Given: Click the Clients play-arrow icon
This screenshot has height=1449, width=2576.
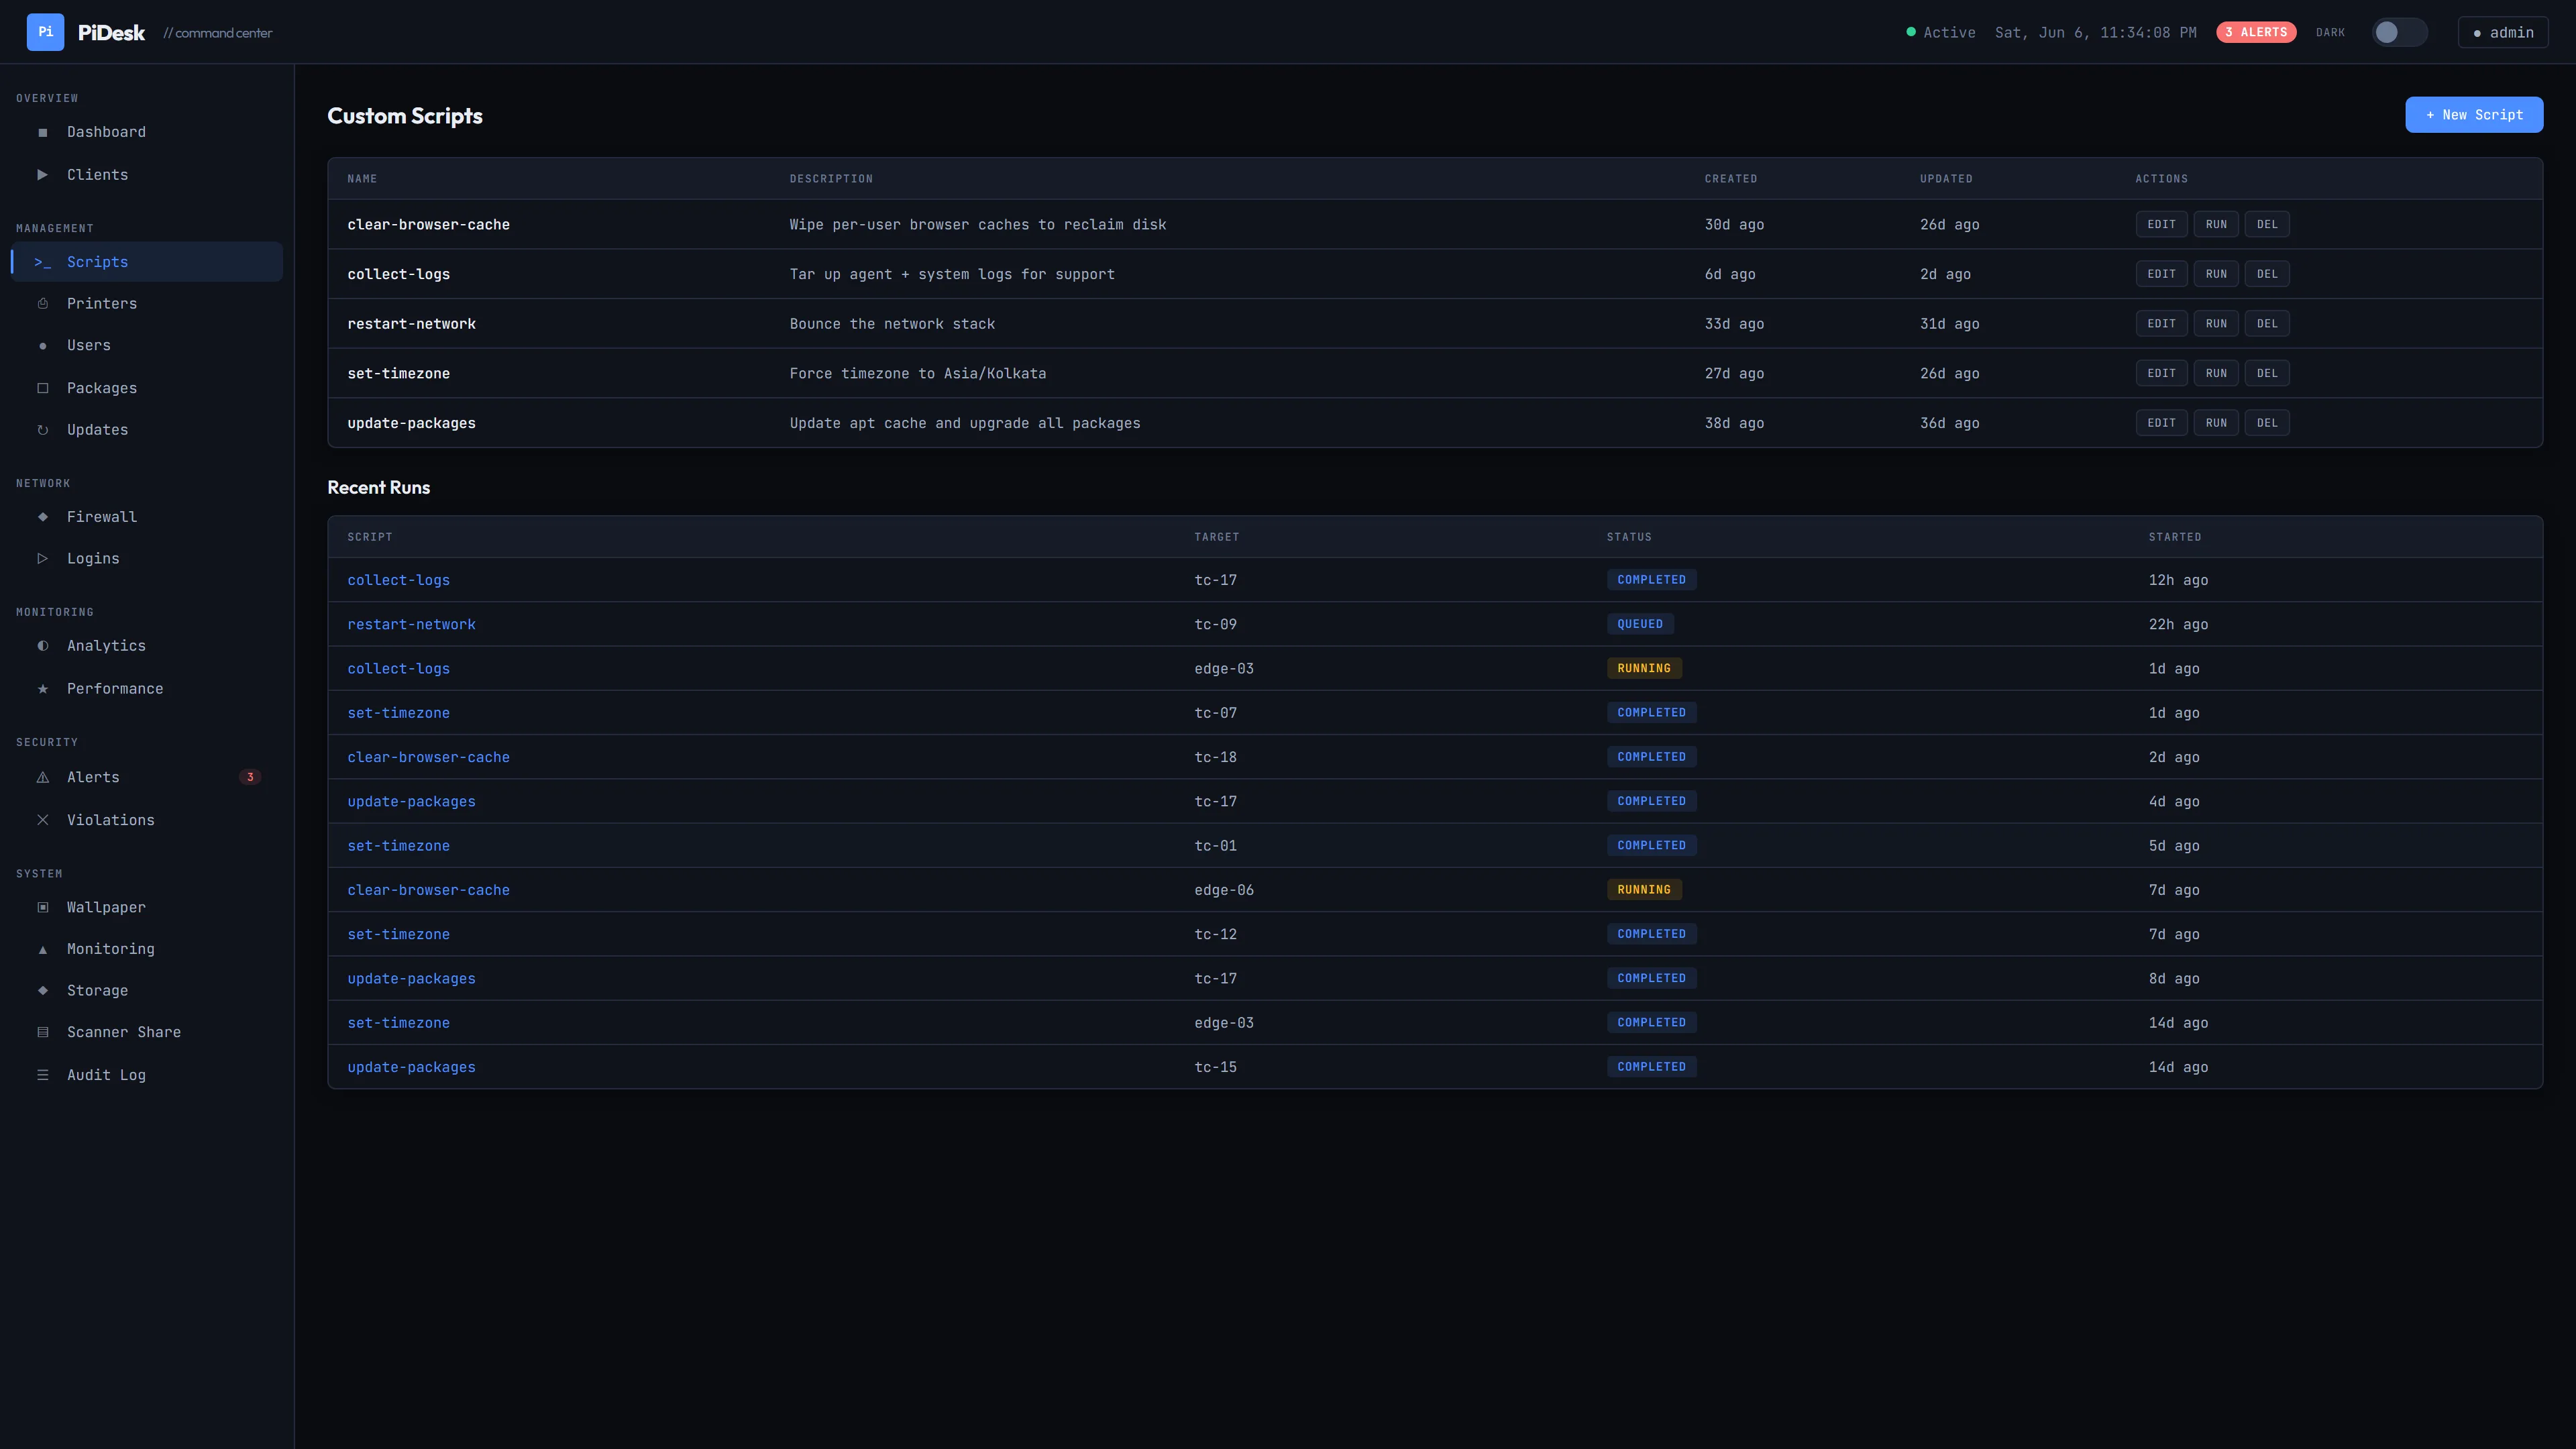Looking at the screenshot, I should click(42, 174).
